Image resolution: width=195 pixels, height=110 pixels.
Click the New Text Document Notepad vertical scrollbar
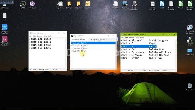[x=176, y=54]
